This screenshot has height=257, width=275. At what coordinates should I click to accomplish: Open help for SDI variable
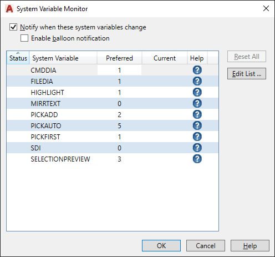pos(197,148)
